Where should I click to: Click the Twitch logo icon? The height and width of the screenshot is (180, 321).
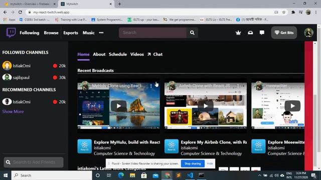tap(11, 32)
